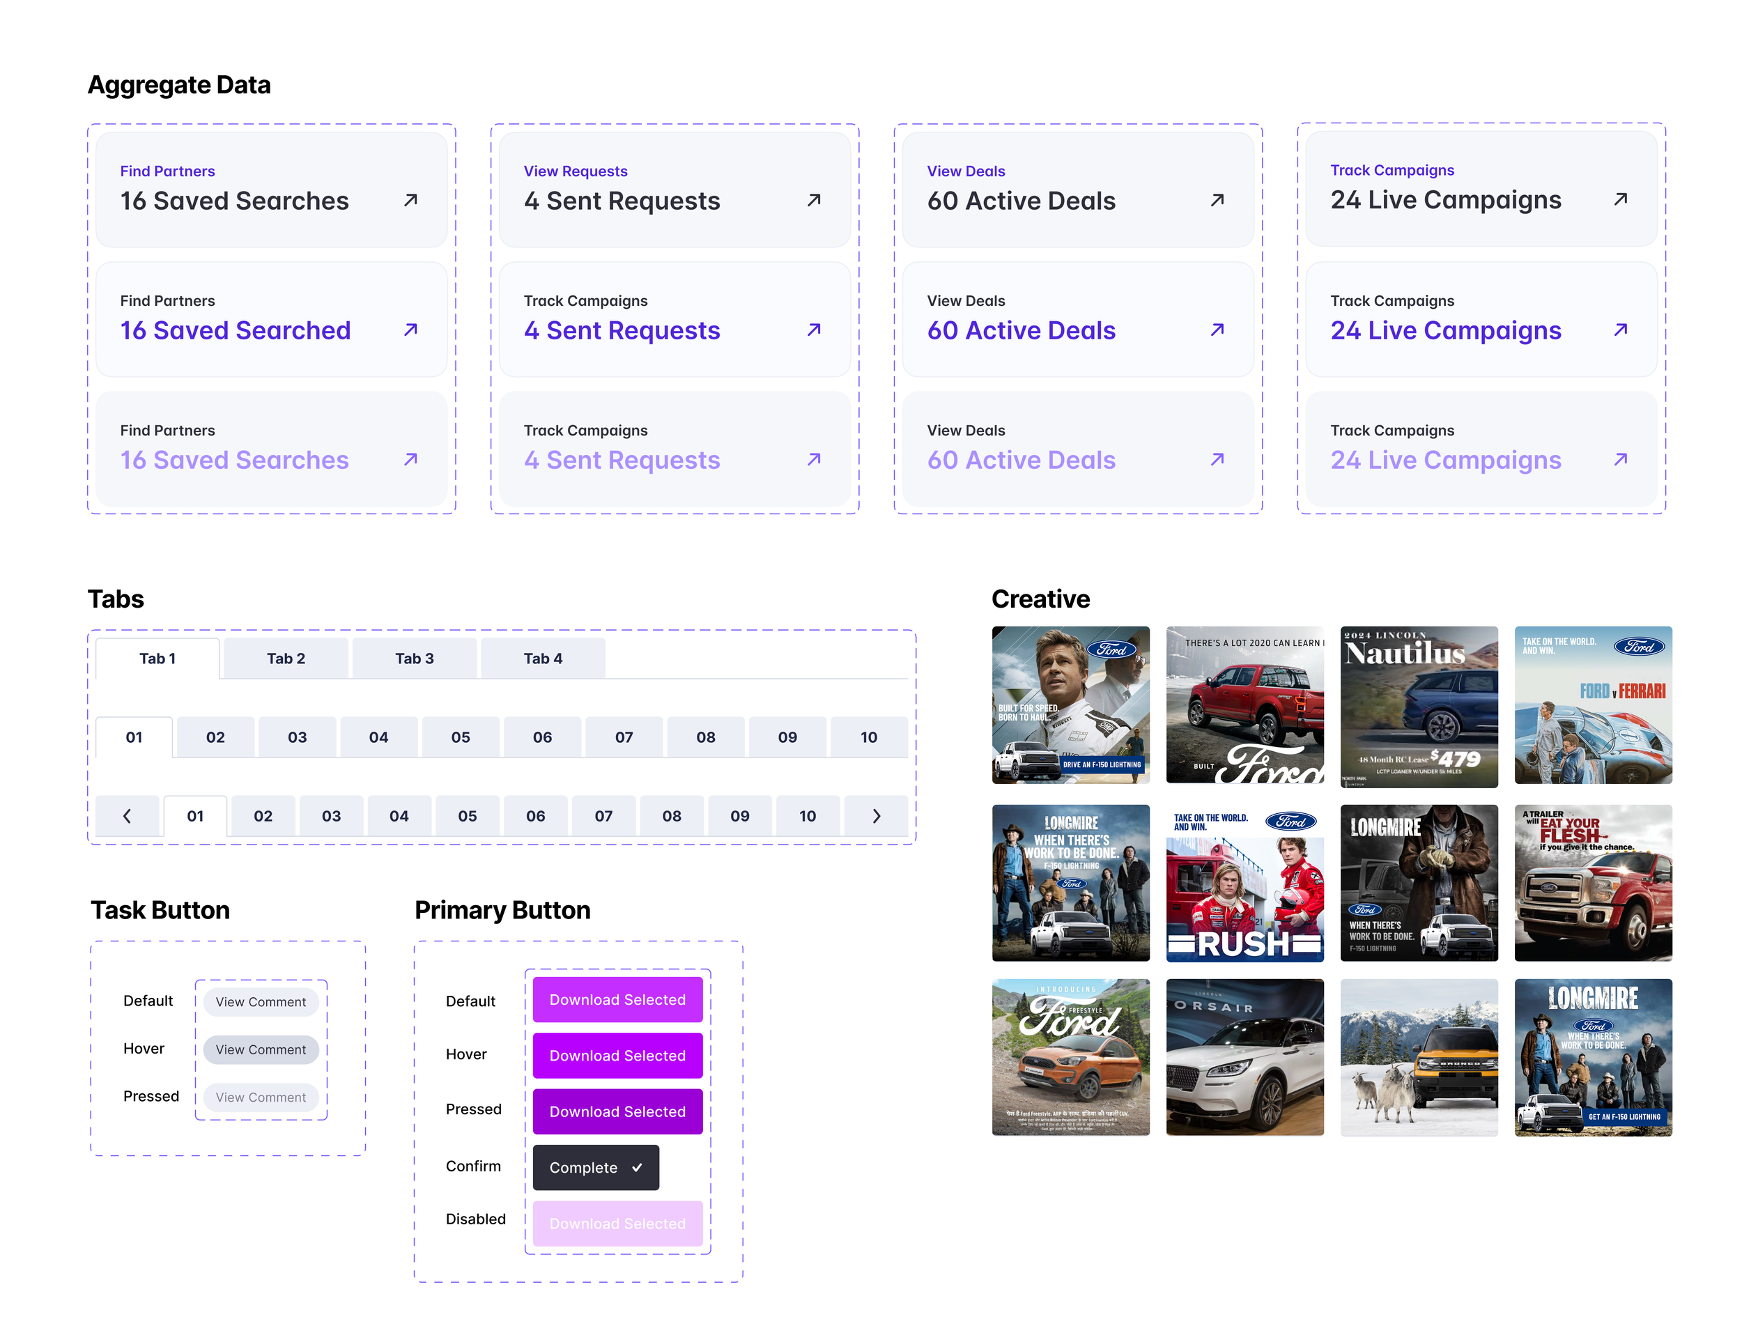Viewport: 1742px width, 1317px height.
Task: Switch to Tab 3
Action: 414,658
